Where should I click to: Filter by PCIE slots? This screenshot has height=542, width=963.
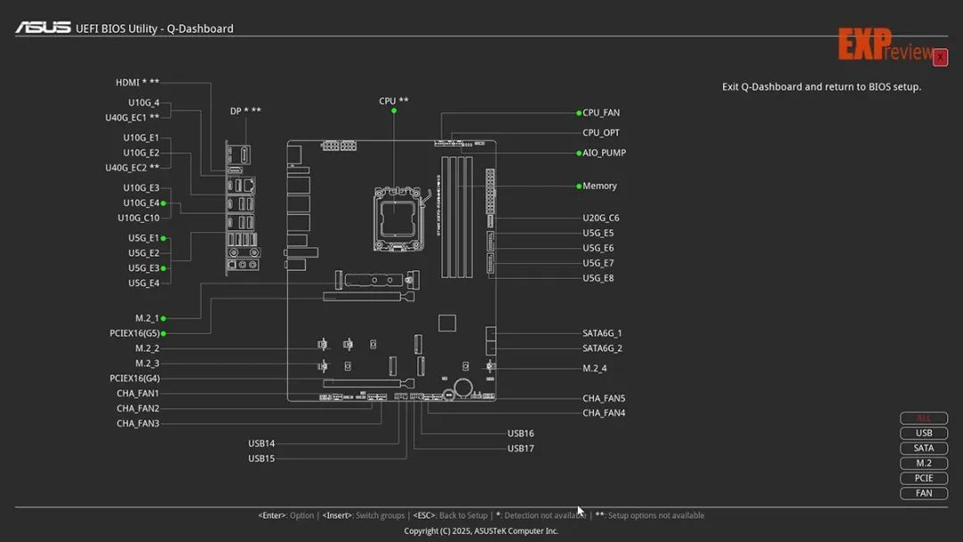(x=924, y=478)
